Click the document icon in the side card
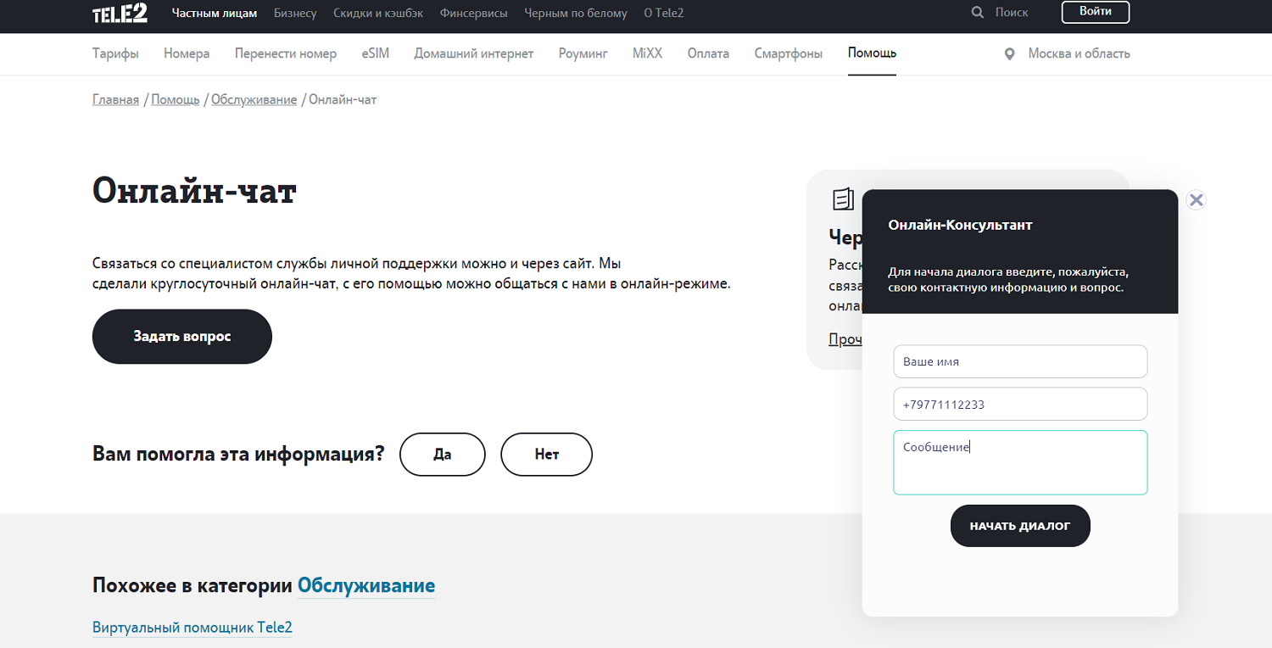Viewport: 1272px width, 648px height. [843, 199]
